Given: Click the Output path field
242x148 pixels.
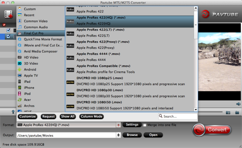Looking at the screenshot, I should [x=67, y=135].
